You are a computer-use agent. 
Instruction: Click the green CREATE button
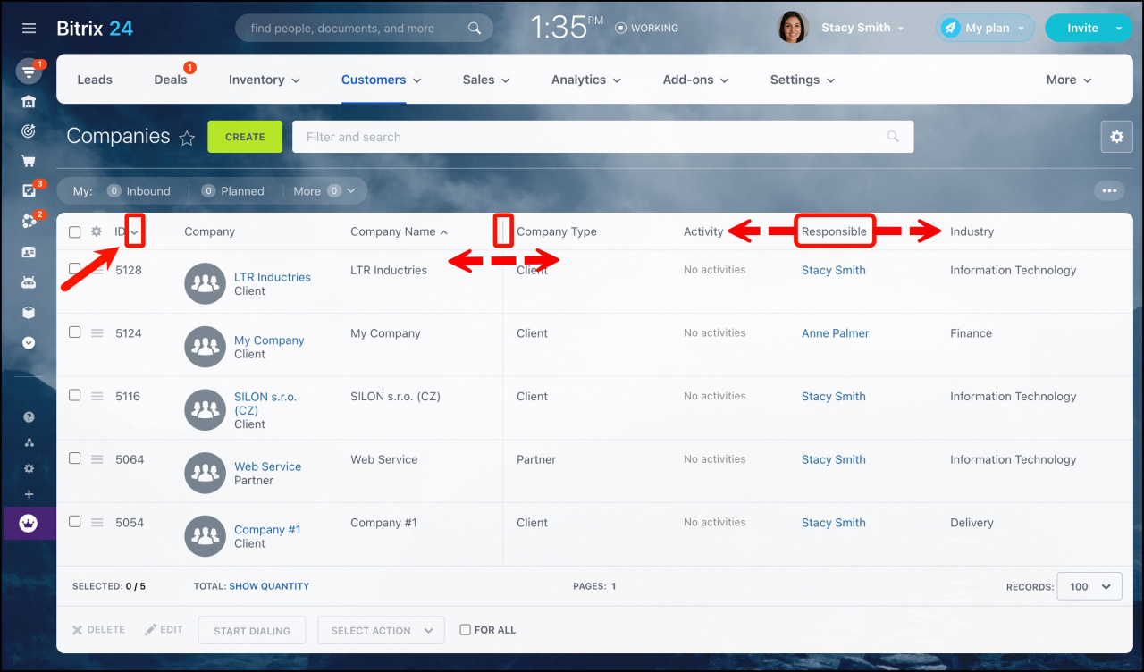point(245,137)
